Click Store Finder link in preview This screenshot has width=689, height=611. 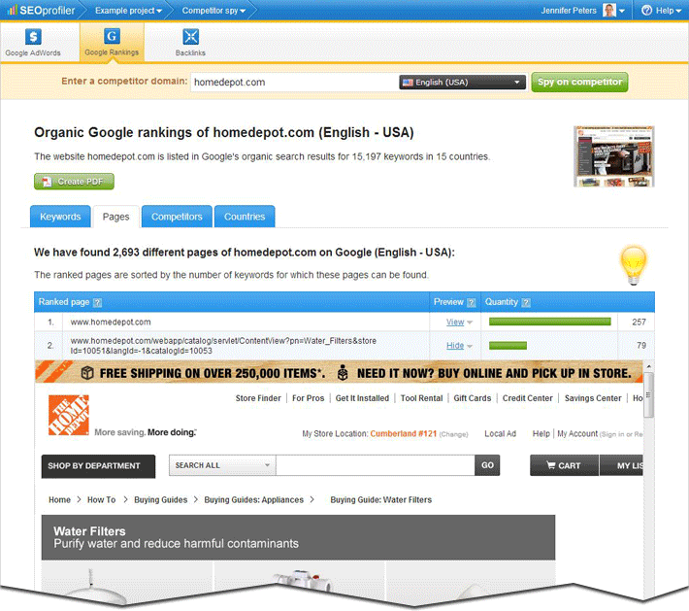258,398
